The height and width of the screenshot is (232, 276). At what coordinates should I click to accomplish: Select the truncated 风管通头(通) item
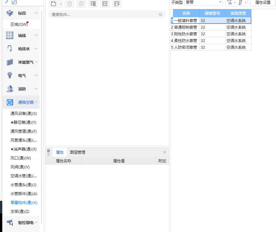pyautogui.click(x=24, y=140)
